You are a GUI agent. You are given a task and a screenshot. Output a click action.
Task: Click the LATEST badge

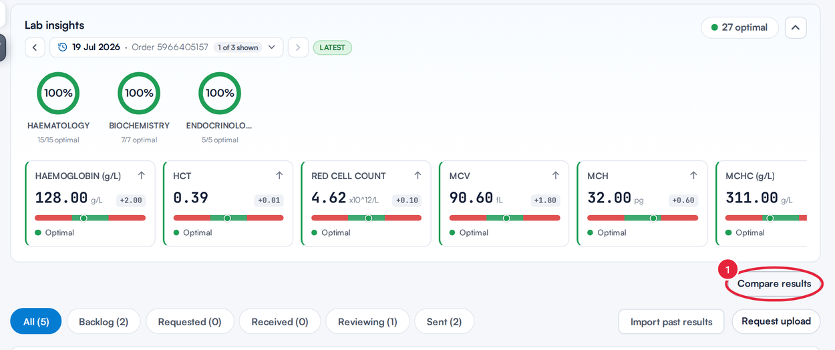click(x=333, y=47)
